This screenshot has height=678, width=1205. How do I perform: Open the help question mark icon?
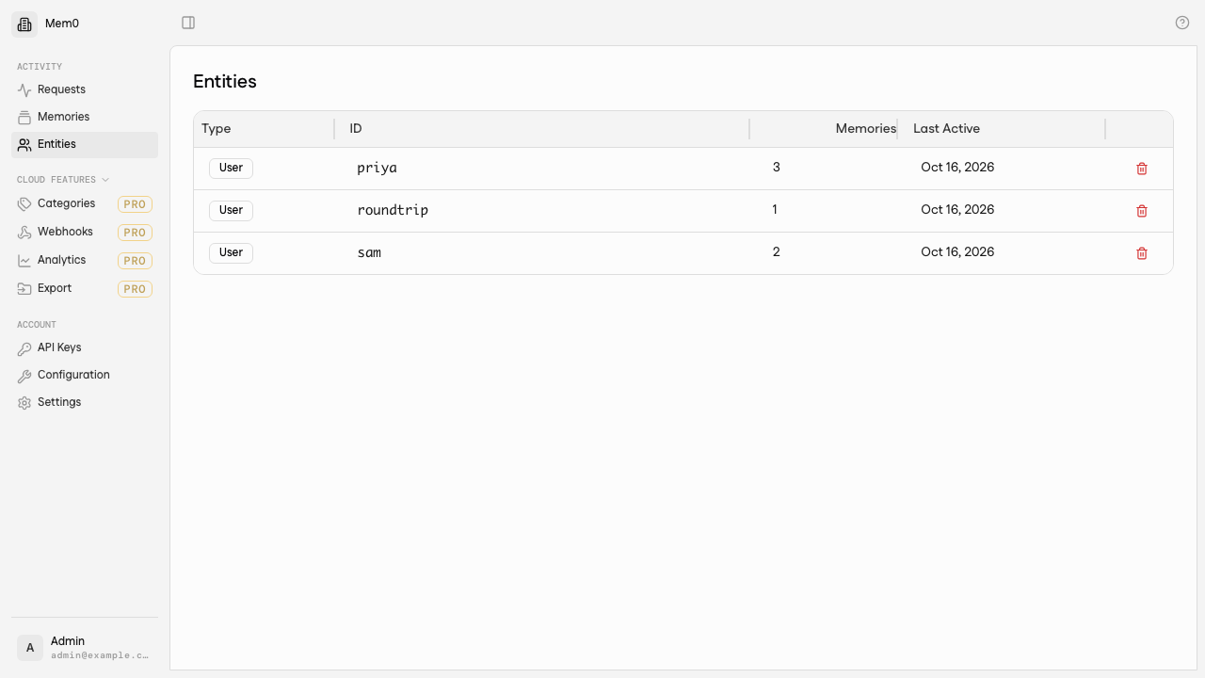[1182, 23]
